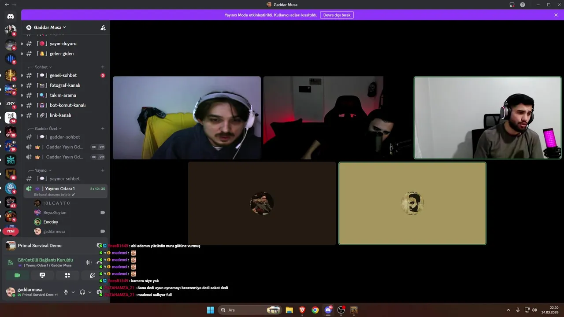
Task: Open the ZRY server icon
Action: point(11,103)
